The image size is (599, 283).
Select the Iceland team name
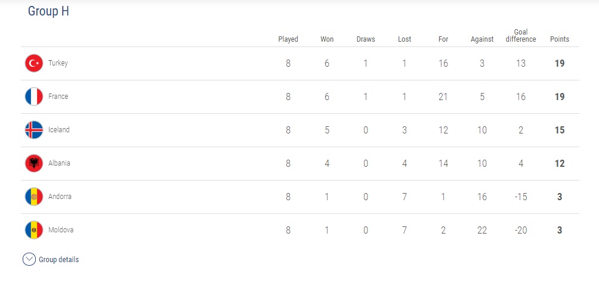(x=59, y=130)
